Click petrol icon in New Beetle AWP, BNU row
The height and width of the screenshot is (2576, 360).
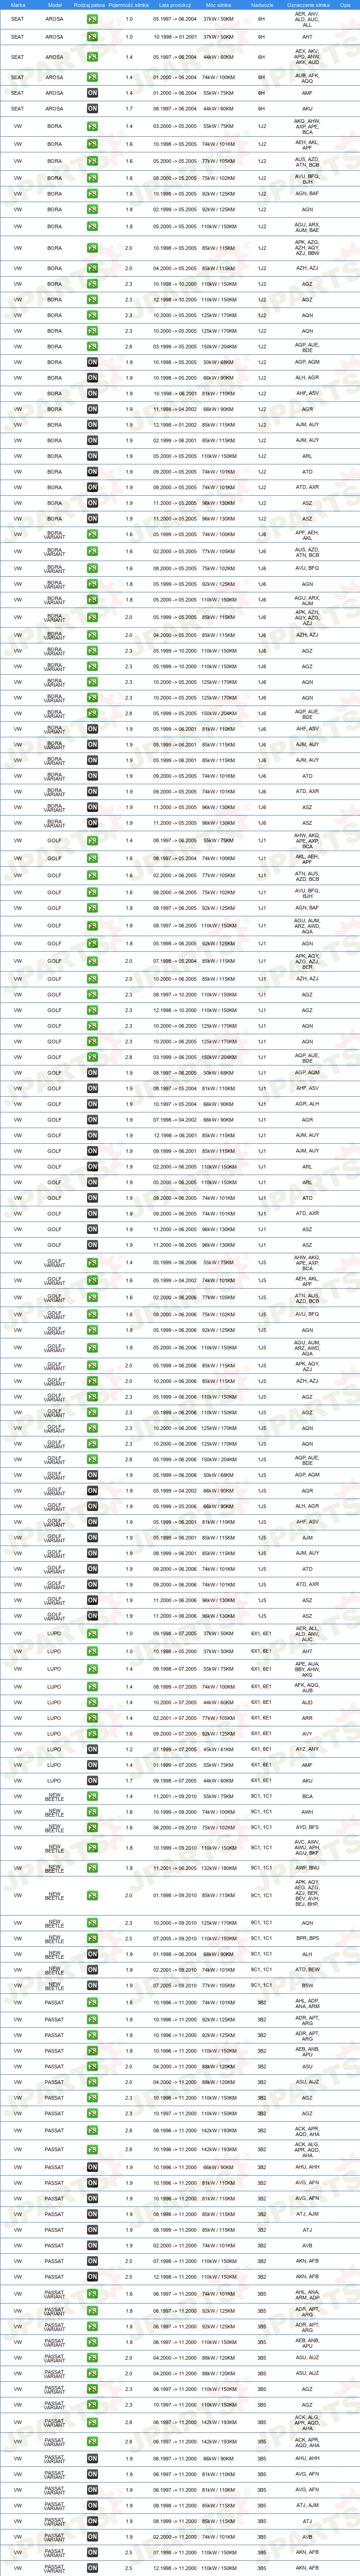pos(92,1868)
